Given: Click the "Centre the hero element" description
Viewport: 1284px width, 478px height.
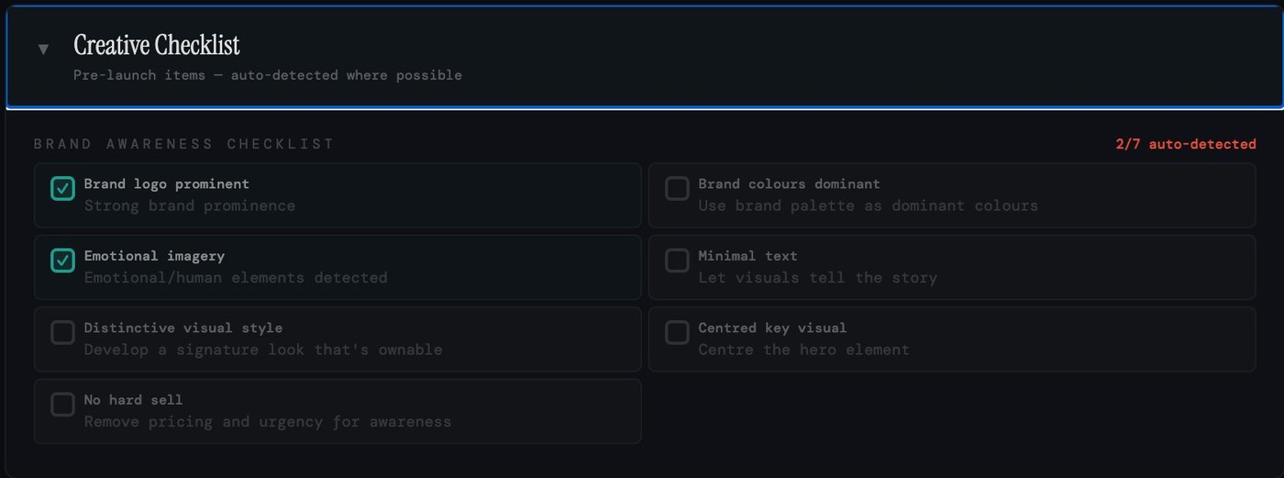Looking at the screenshot, I should (803, 350).
